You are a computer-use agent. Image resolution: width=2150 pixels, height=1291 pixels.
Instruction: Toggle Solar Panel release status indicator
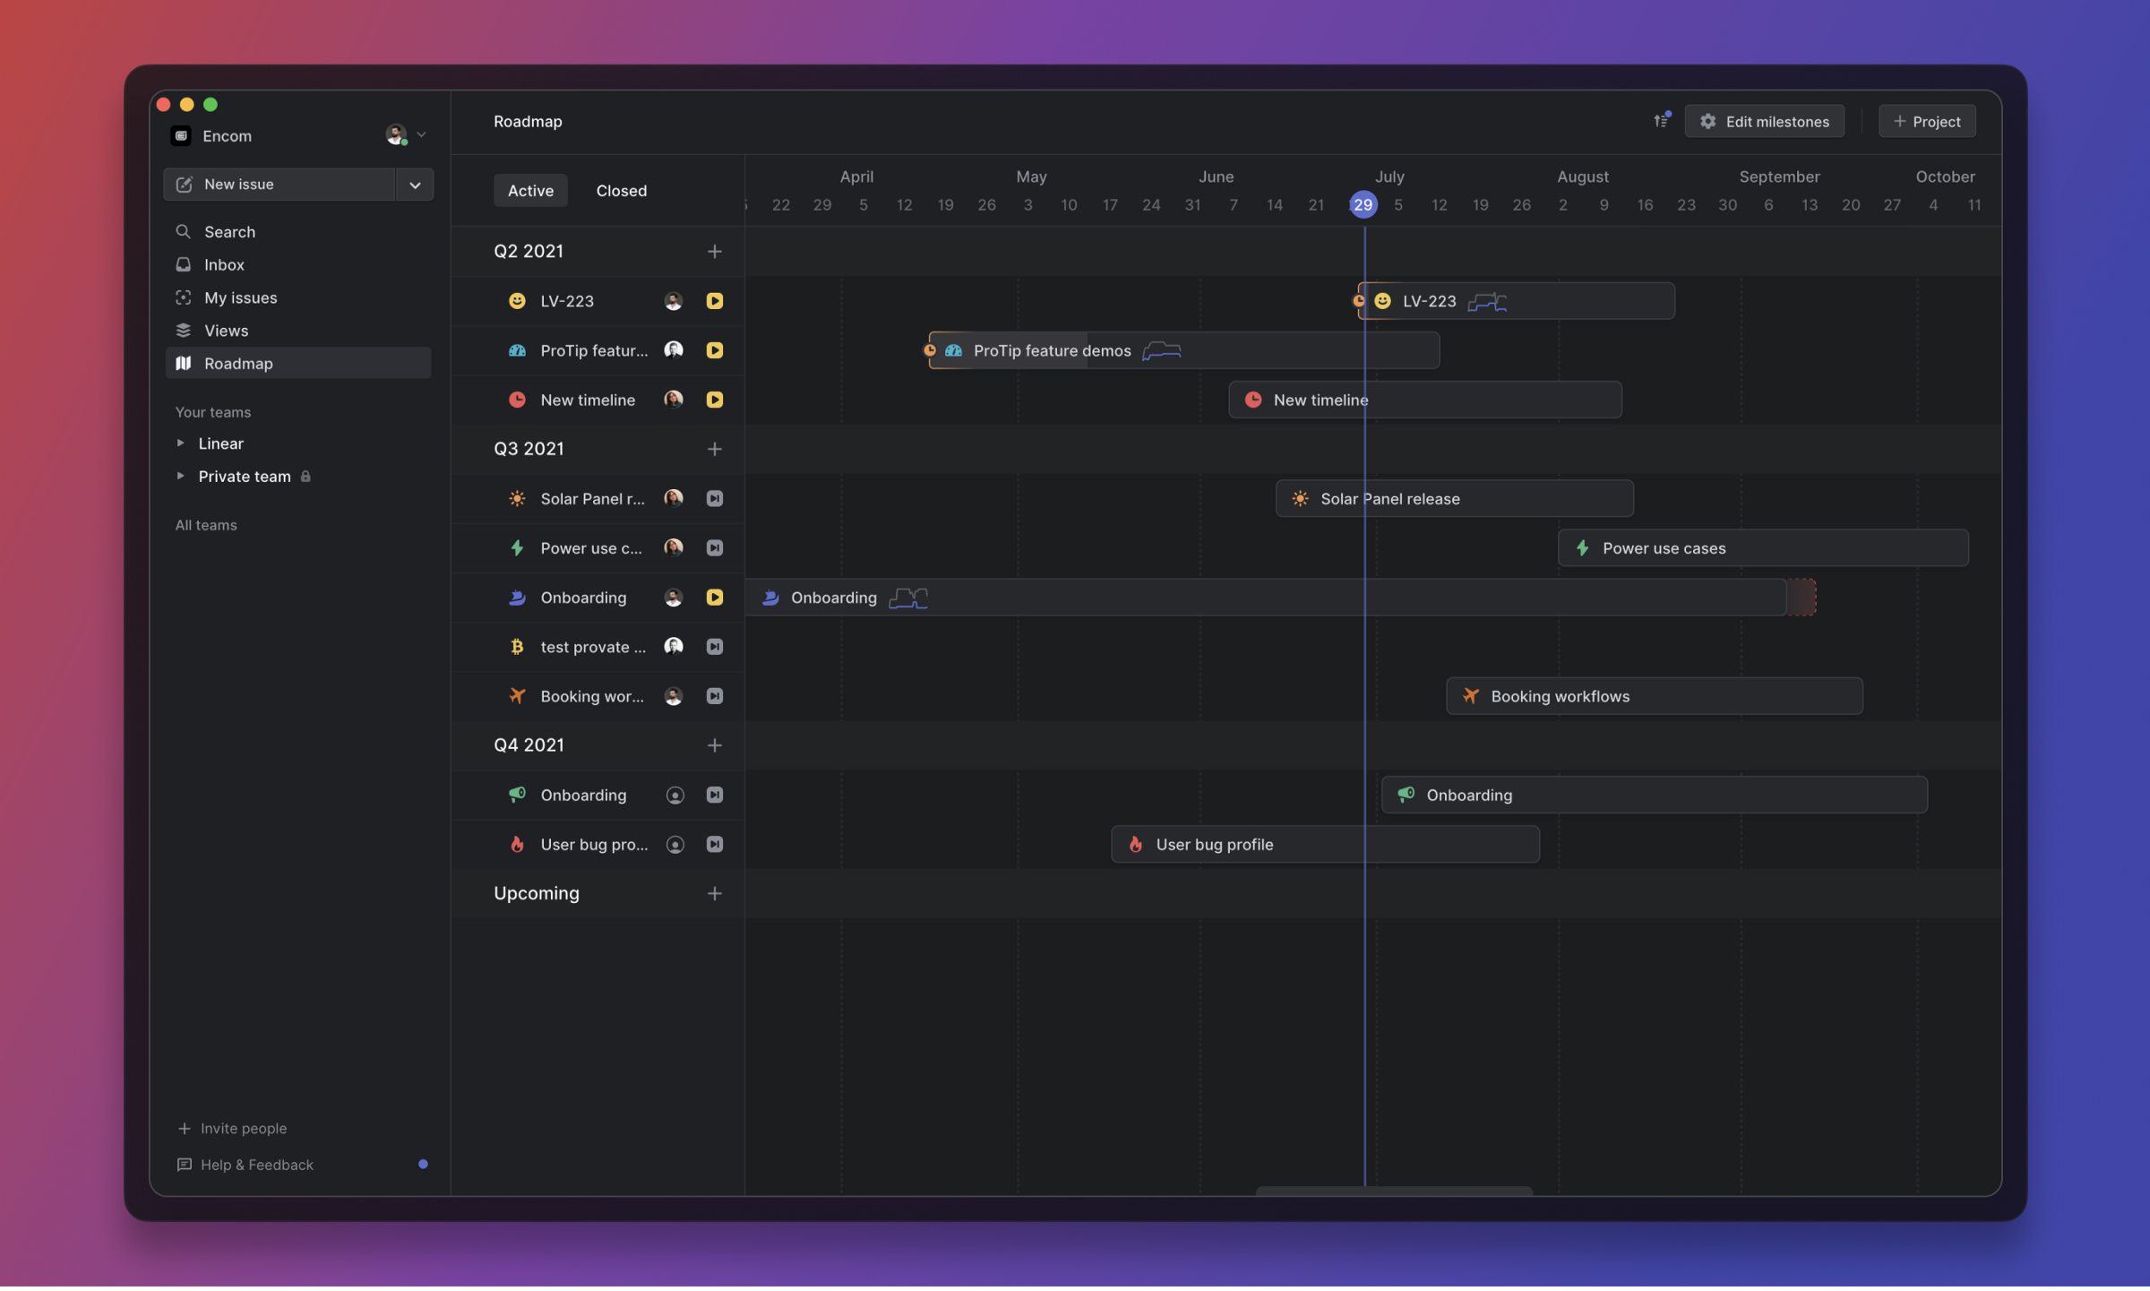714,499
